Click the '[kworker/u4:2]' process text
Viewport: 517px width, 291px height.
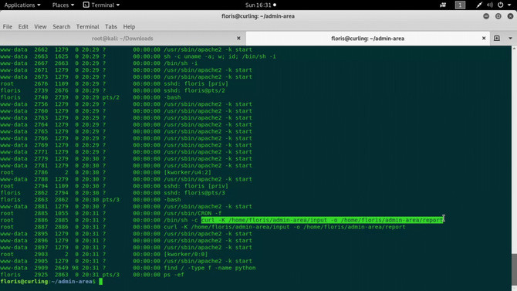[188, 173]
